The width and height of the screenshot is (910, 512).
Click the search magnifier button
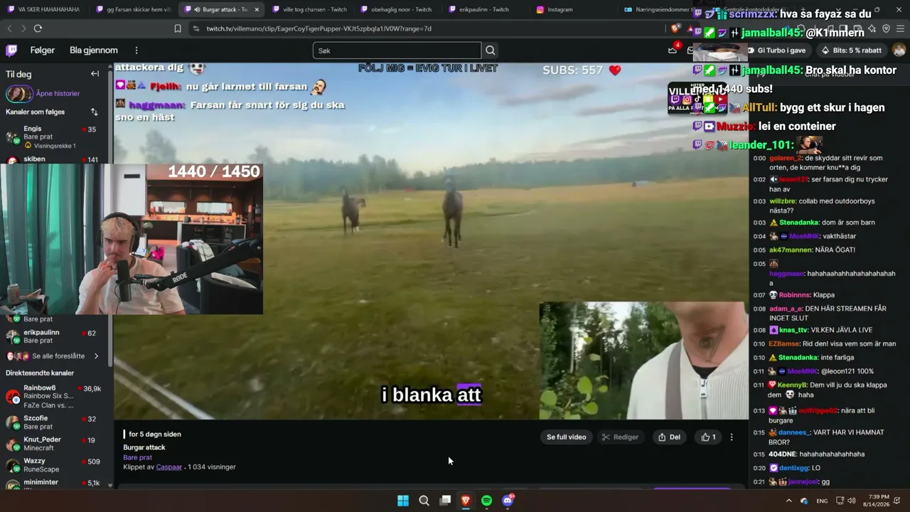[x=490, y=50]
